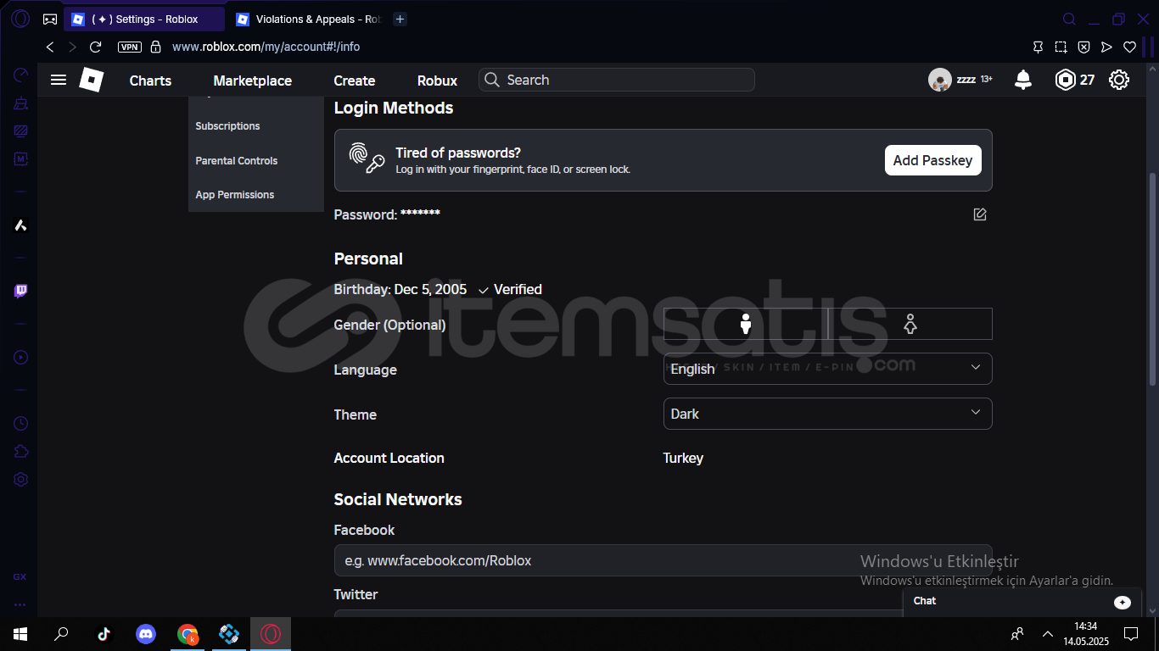Open the Windows Start button
The image size is (1159, 651).
[x=20, y=634]
